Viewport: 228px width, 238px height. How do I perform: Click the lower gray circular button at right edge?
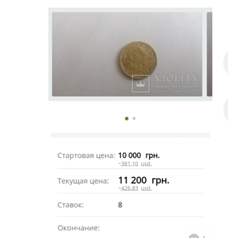226,110
